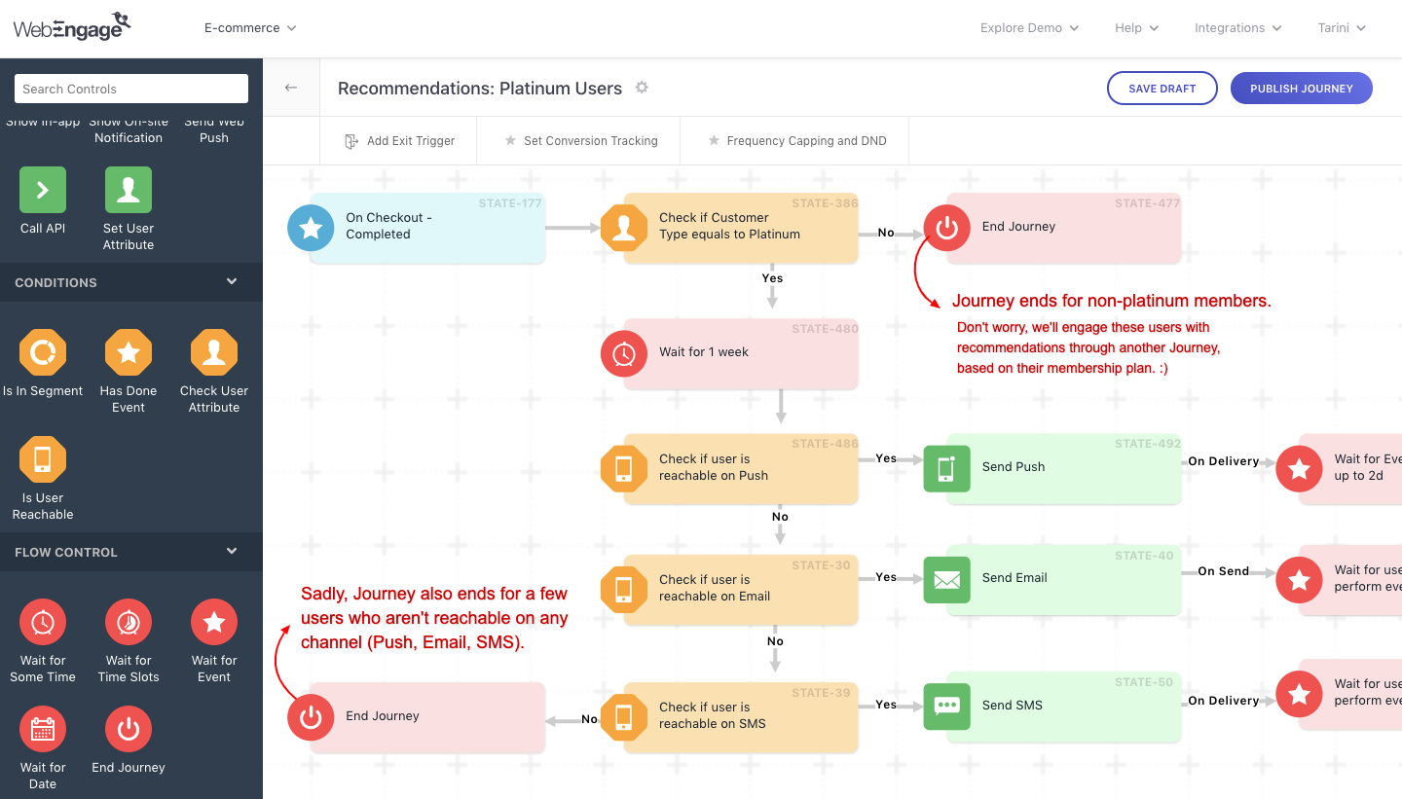This screenshot has width=1402, height=799.
Task: Open the Add Exit Trigger tab
Action: [x=399, y=141]
